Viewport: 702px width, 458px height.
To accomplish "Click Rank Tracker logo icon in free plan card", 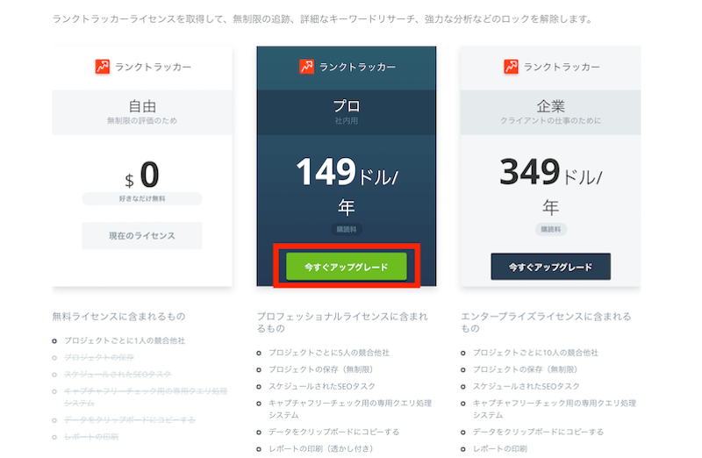I will [x=102, y=67].
